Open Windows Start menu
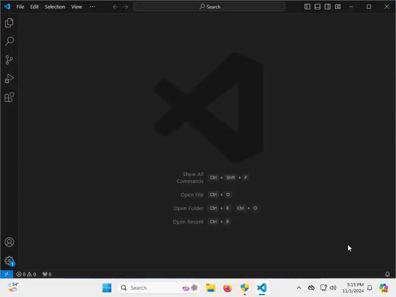The height and width of the screenshot is (297, 396). [x=107, y=288]
